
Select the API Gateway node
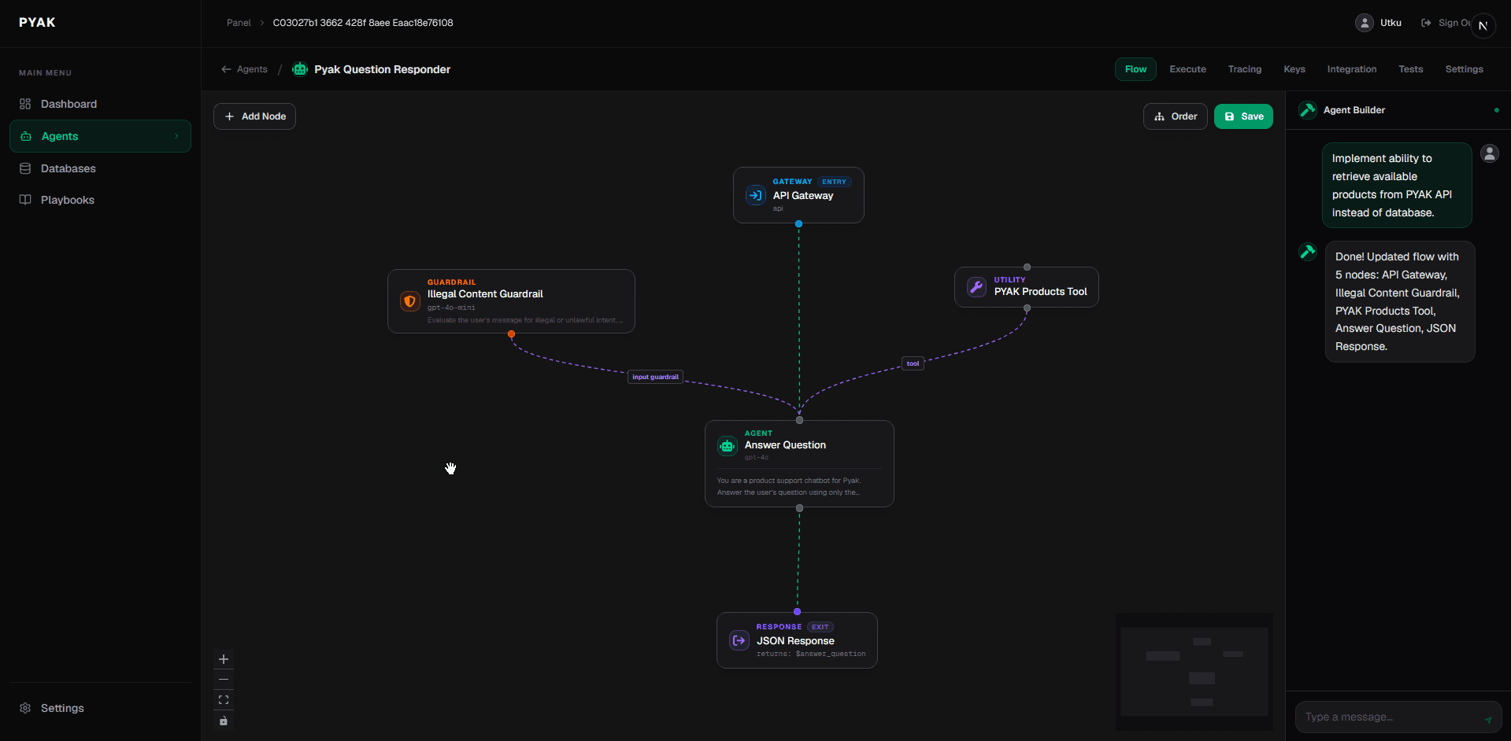(798, 195)
